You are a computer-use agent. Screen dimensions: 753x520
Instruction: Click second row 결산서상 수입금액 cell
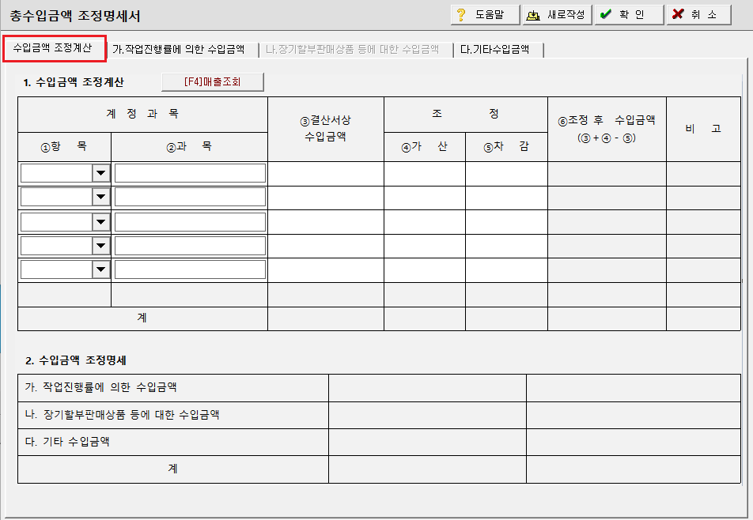[x=326, y=198]
